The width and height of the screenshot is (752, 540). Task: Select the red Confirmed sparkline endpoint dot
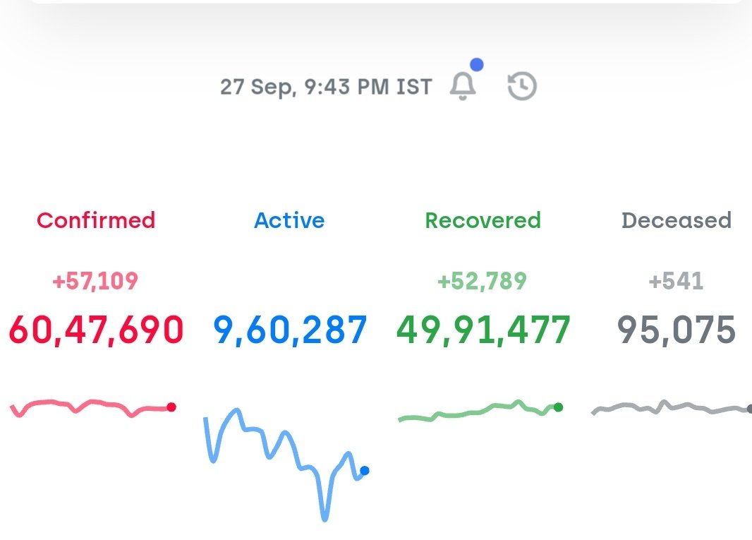coord(171,406)
